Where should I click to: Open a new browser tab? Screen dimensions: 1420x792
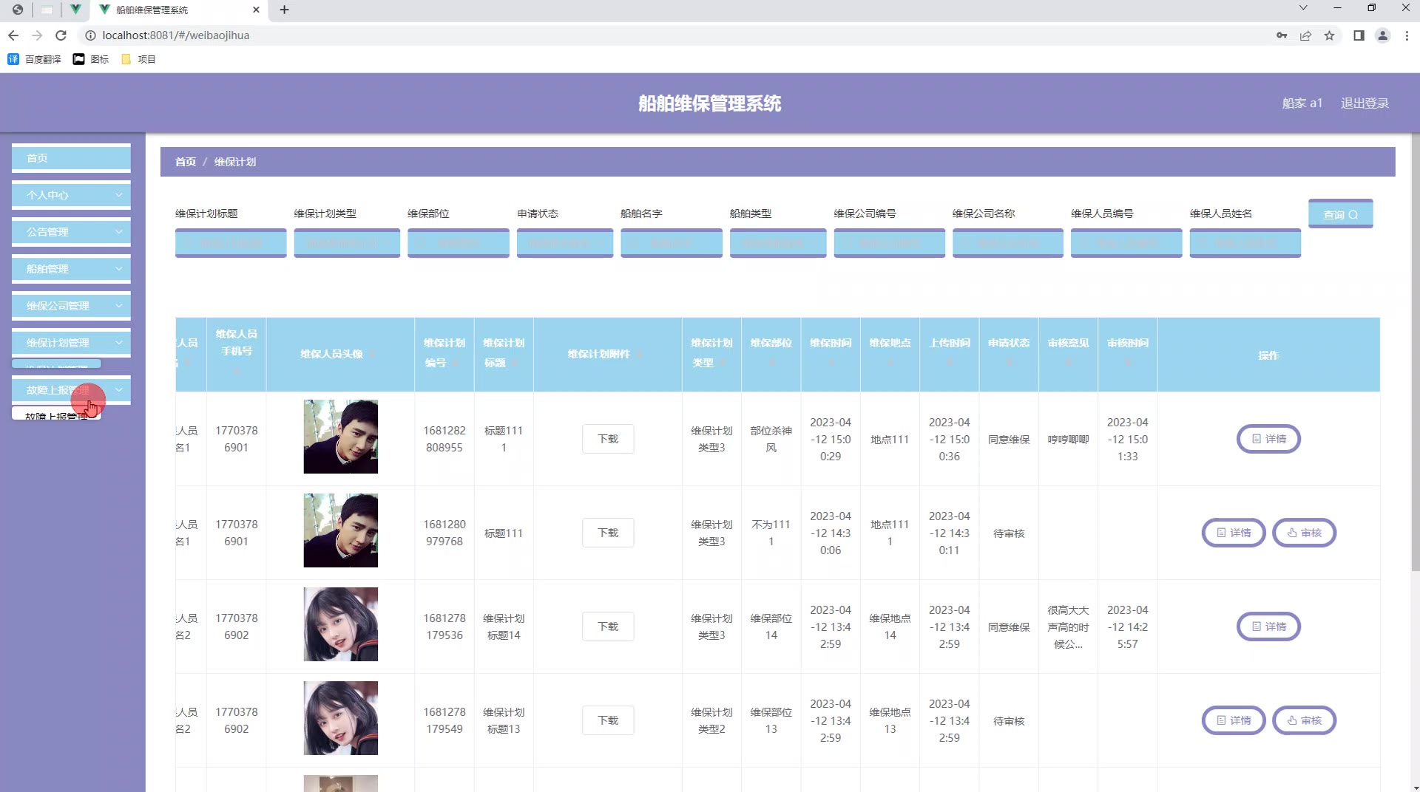pyautogui.click(x=284, y=10)
